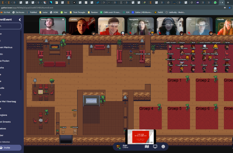Click Arjan's avatar in the bottom bar
The height and width of the screenshot is (153, 233).
pyautogui.click(x=118, y=147)
